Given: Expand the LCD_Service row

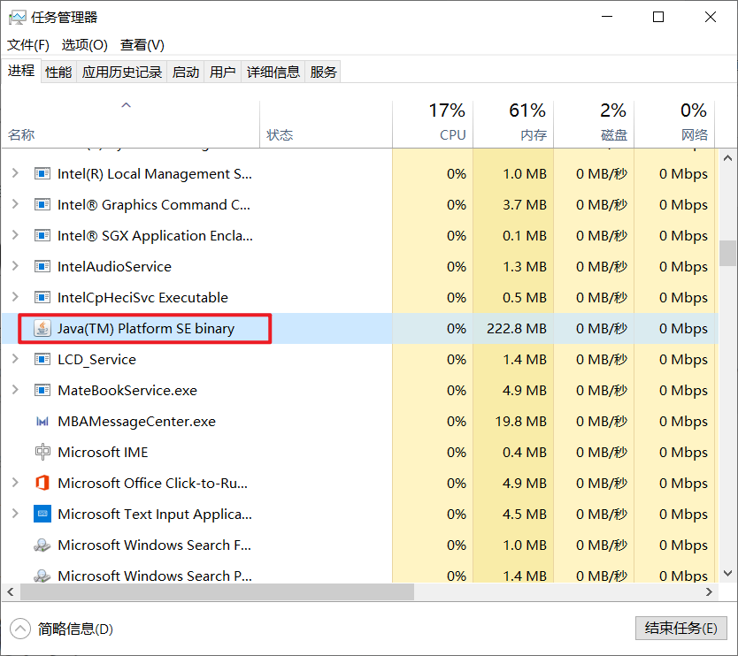Looking at the screenshot, I should [15, 359].
